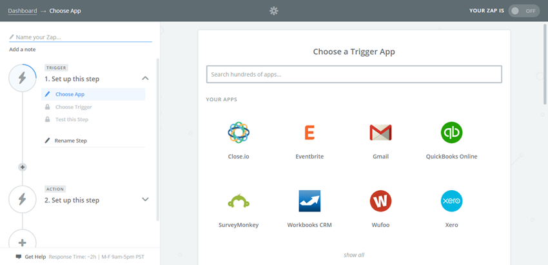Click '1. Set up this step' heading
This screenshot has width=548, height=265.
(x=72, y=79)
